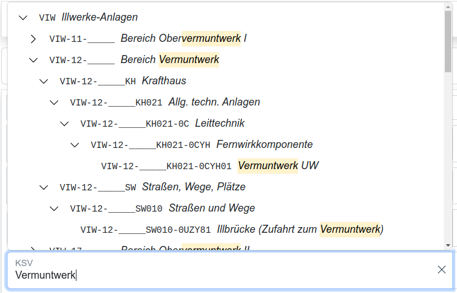
Task: Choose the Leittechnik tree item
Action: pyautogui.click(x=220, y=123)
